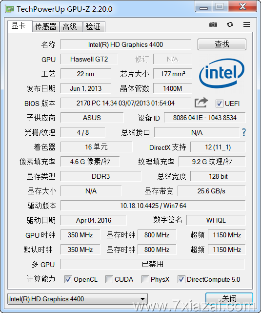Switch to the 显卡 tab
The height and width of the screenshot is (313, 261).
pyautogui.click(x=20, y=26)
